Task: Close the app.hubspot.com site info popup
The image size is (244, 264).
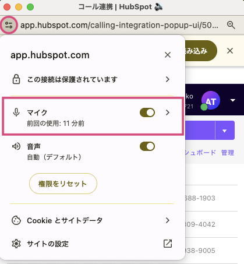Action: coord(168,55)
